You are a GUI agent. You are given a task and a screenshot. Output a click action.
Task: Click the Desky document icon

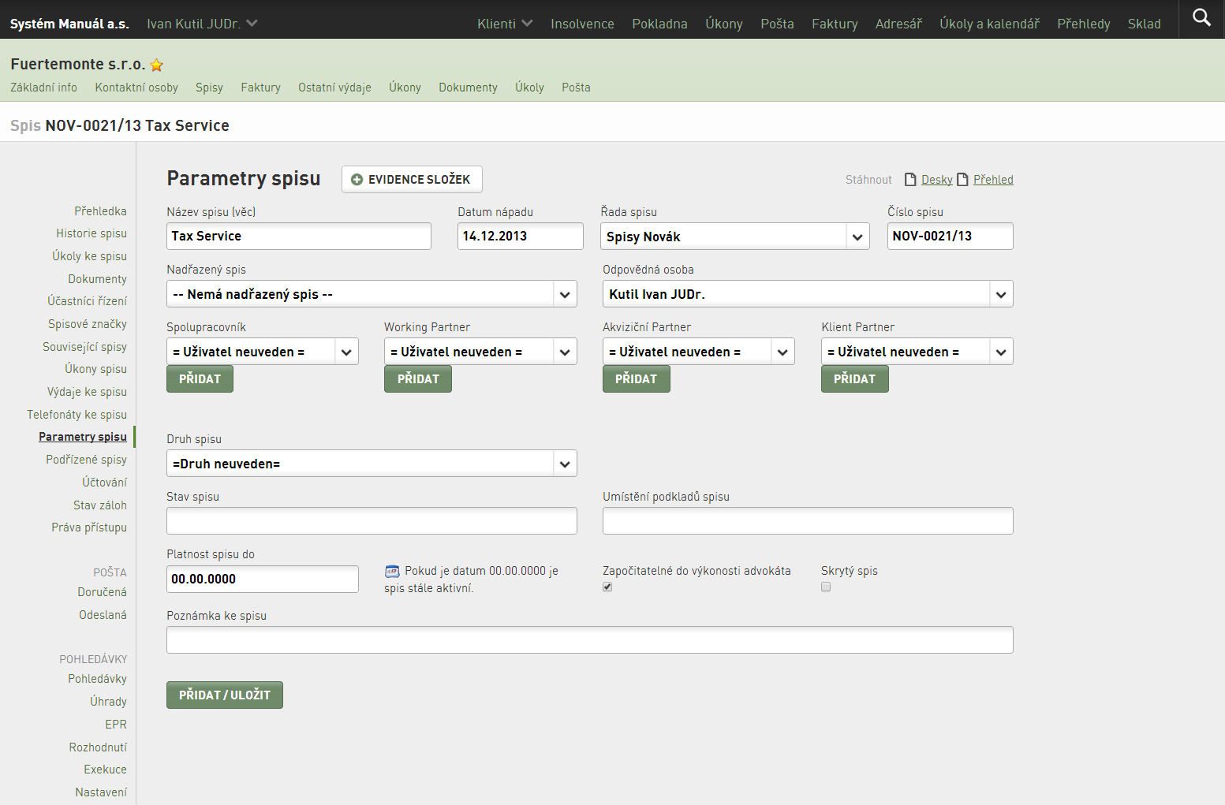(x=910, y=180)
